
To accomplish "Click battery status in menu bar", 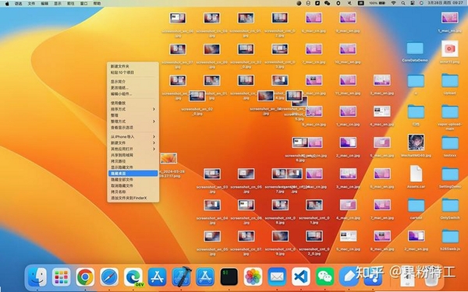I will (378, 3).
